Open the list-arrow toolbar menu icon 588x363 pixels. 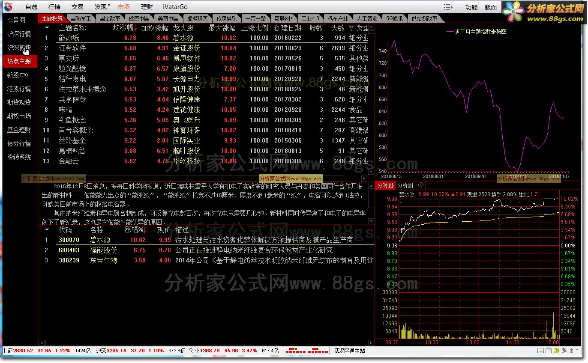click(448, 7)
